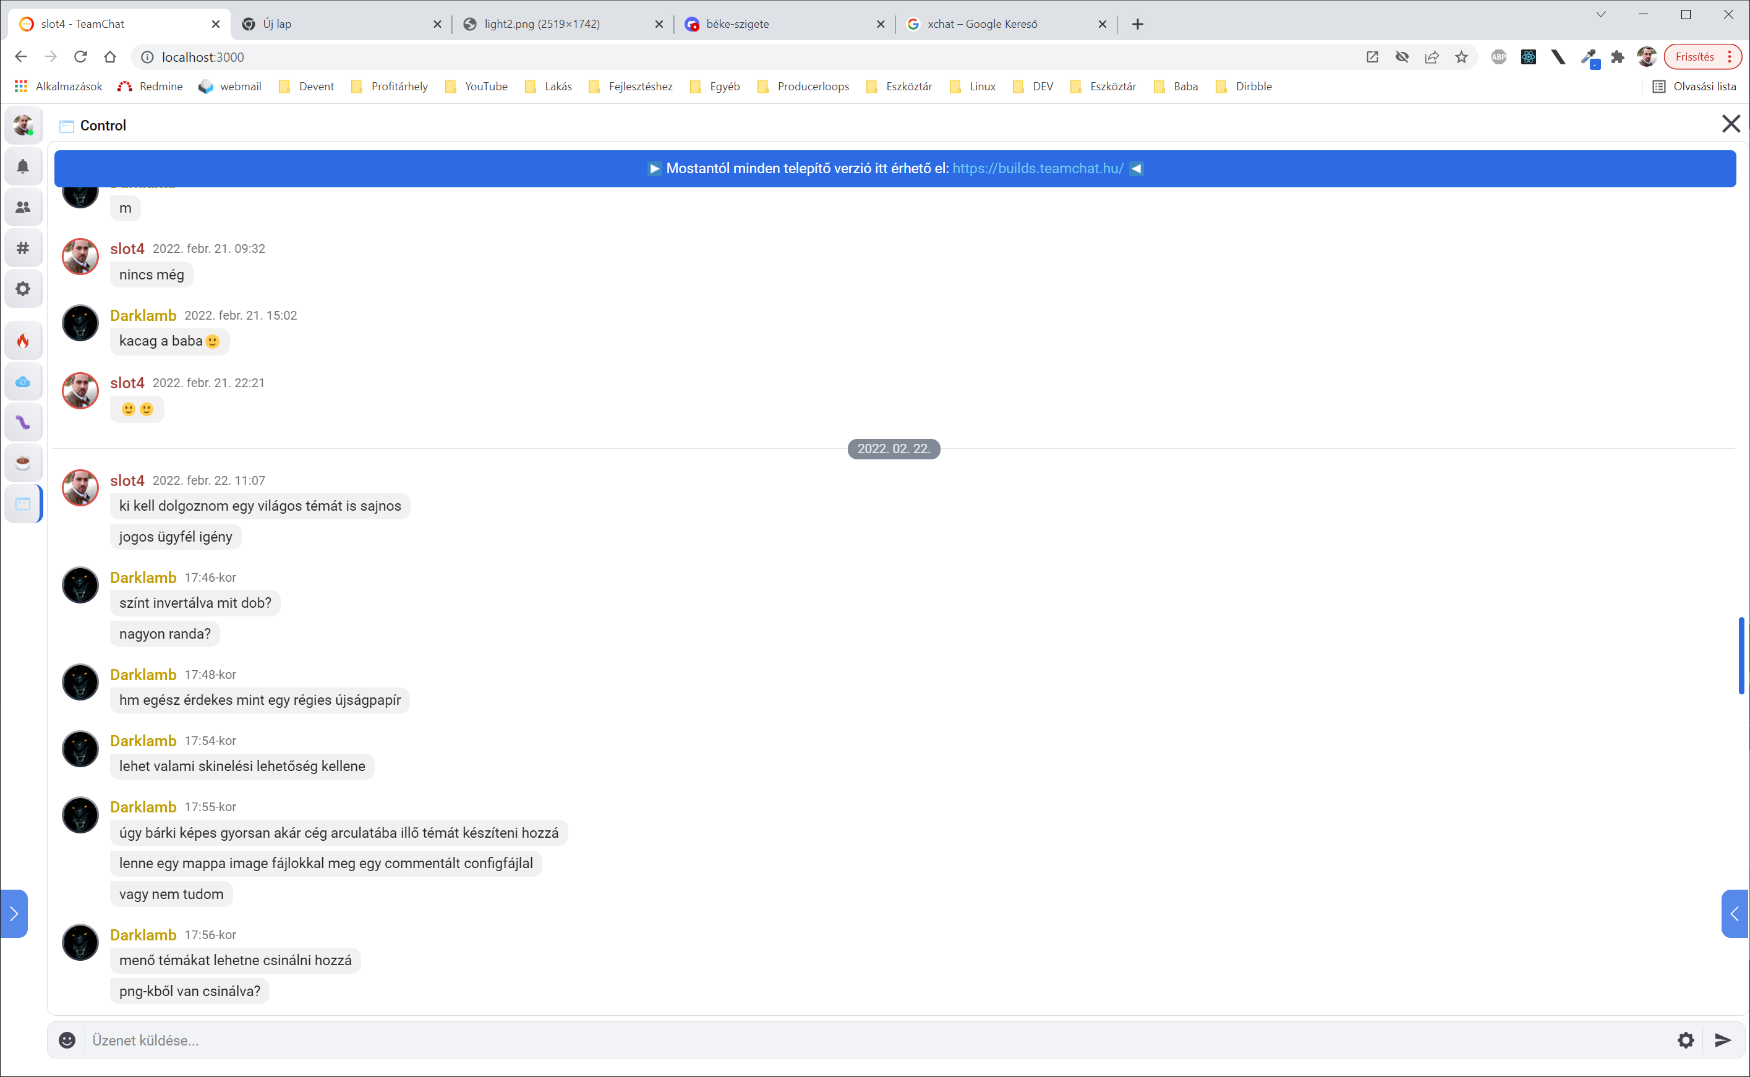Image resolution: width=1750 pixels, height=1077 pixels.
Task: Open message input settings gear
Action: 1685,1040
